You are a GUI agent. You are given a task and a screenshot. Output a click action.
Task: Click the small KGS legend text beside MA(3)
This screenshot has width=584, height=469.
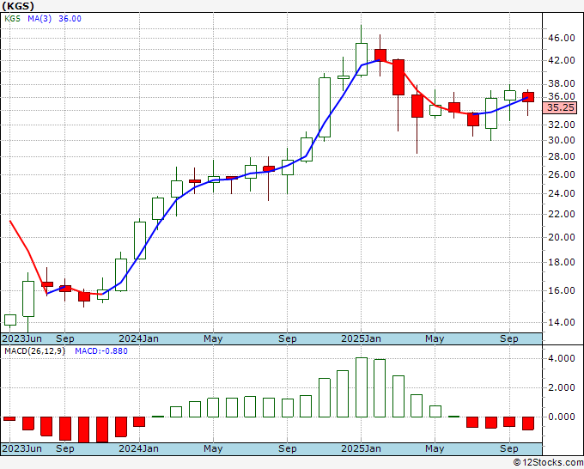12,19
